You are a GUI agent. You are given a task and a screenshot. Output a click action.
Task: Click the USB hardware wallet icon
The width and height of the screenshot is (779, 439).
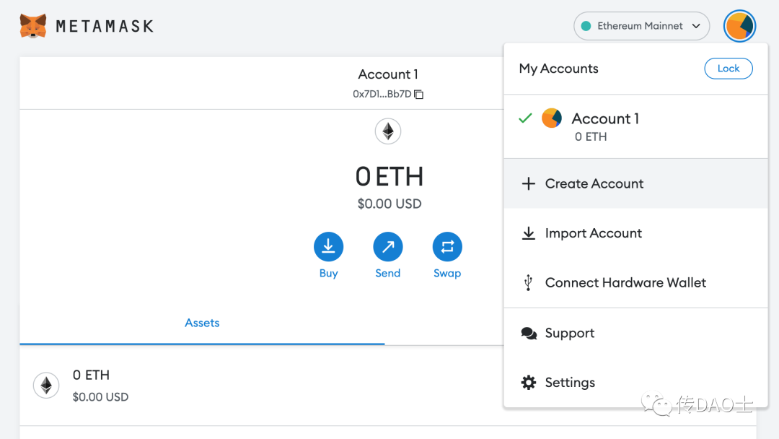point(529,283)
